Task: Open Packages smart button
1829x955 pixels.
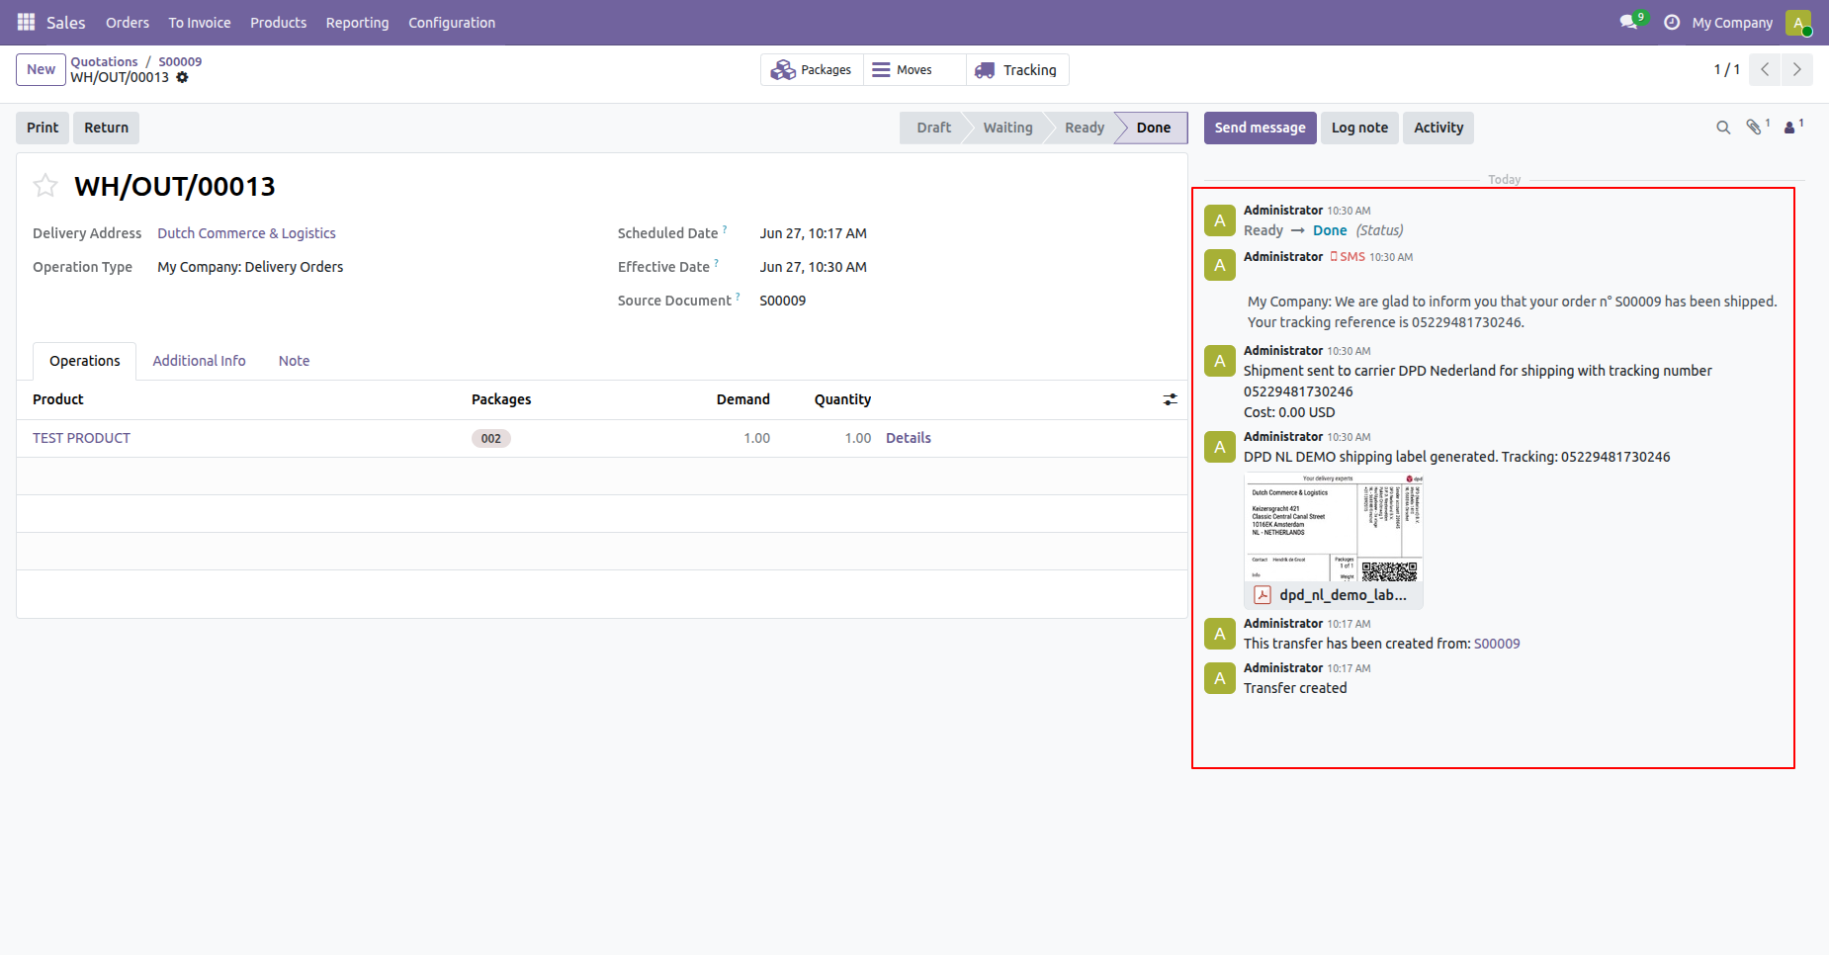Action: point(812,70)
